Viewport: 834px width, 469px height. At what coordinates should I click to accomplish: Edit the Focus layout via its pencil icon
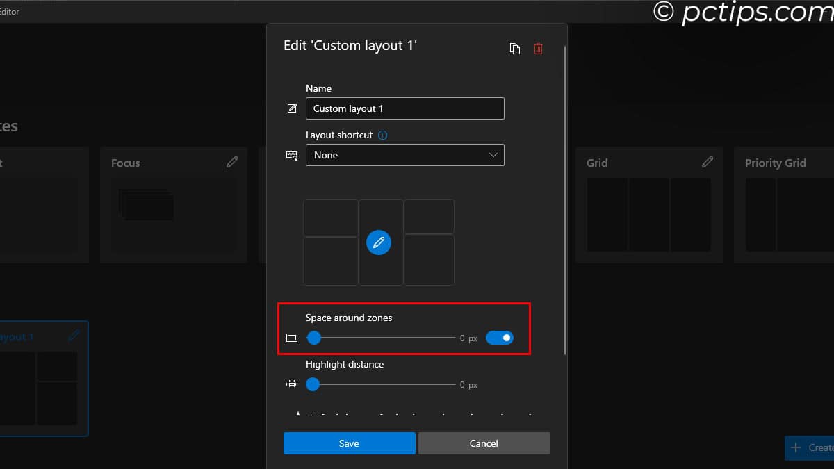(232, 161)
